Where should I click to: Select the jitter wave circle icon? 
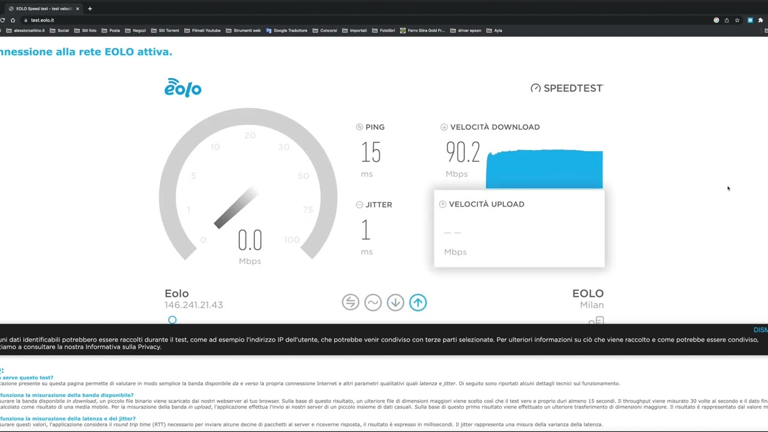point(373,302)
